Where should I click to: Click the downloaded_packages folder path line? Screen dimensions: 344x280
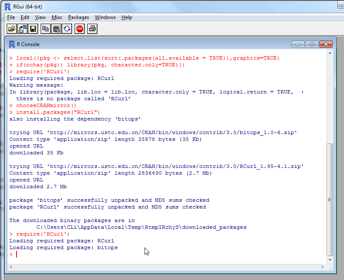click(141, 227)
